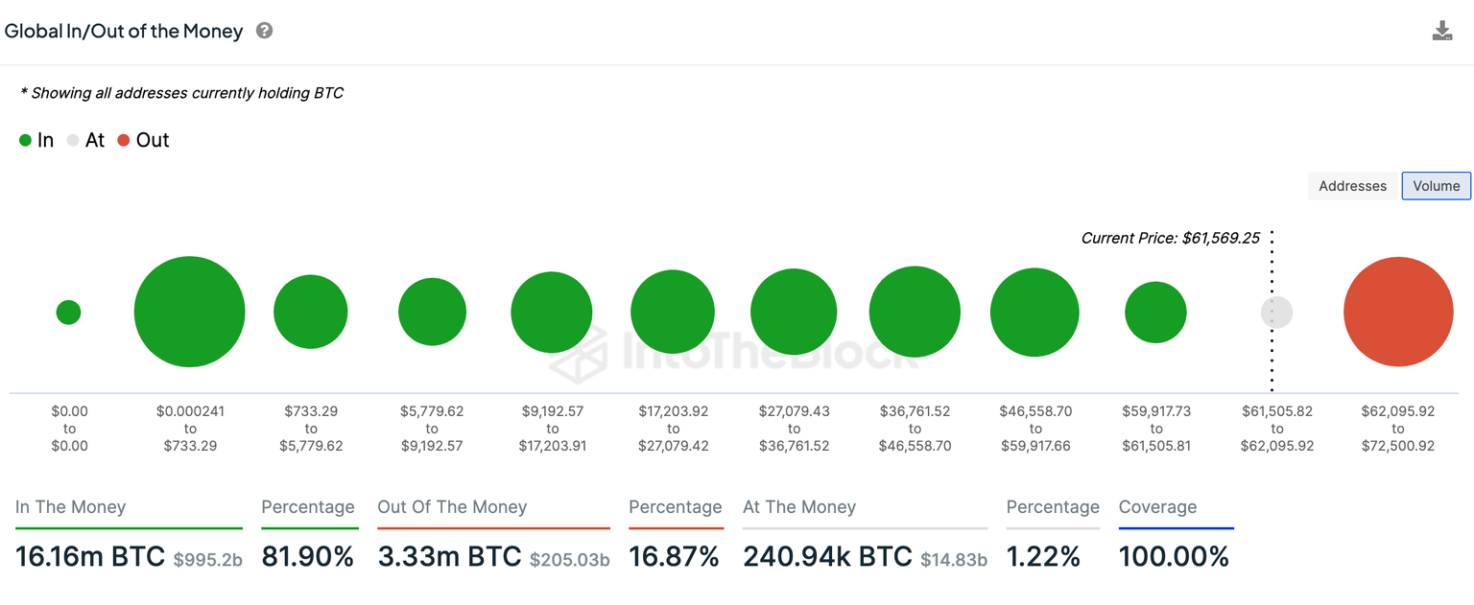Screen dimensions: 1474x605
Task: Switch the chart to Addresses view
Action: (x=1352, y=185)
